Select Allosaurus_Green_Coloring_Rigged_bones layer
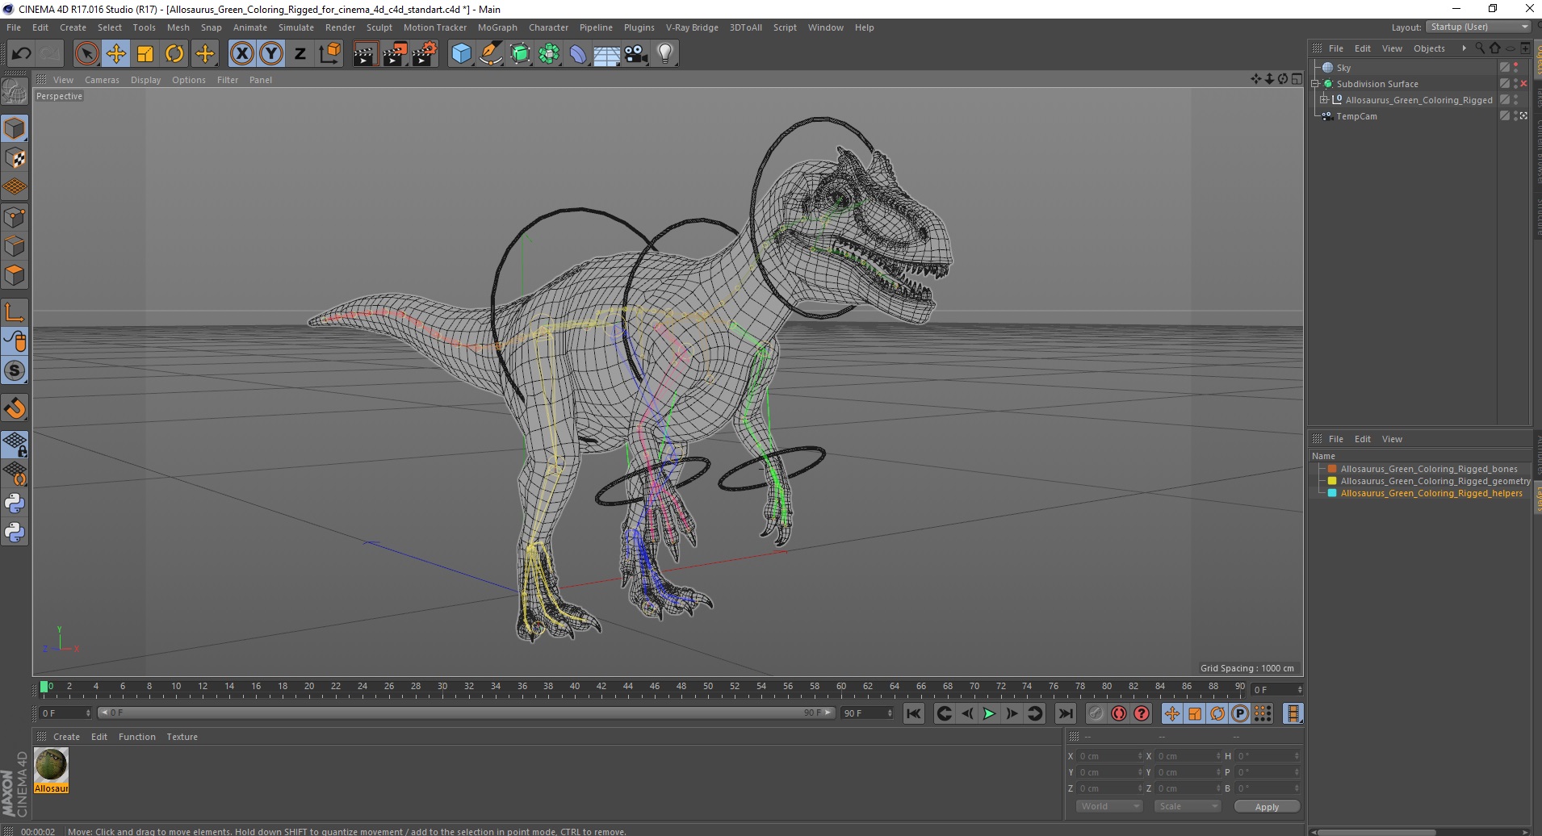The image size is (1542, 836). [1429, 469]
